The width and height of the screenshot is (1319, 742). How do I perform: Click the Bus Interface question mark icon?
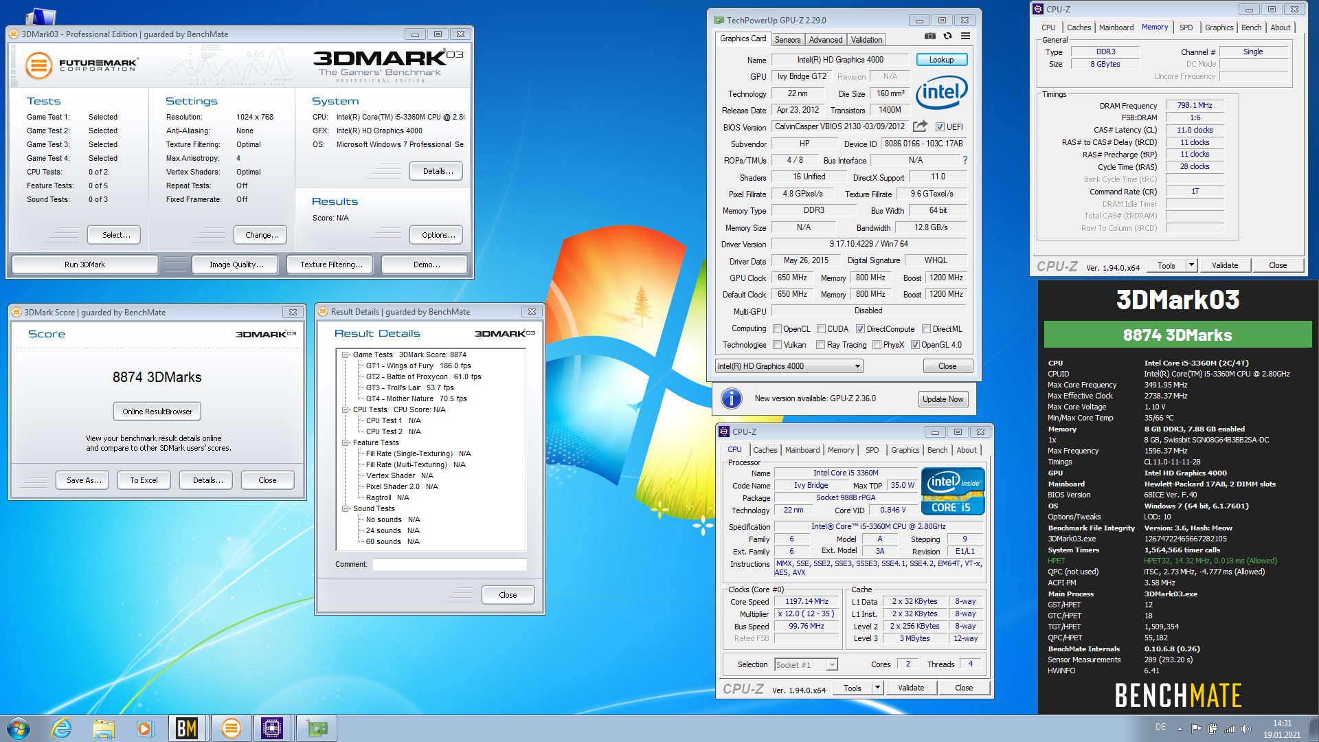[x=965, y=160]
